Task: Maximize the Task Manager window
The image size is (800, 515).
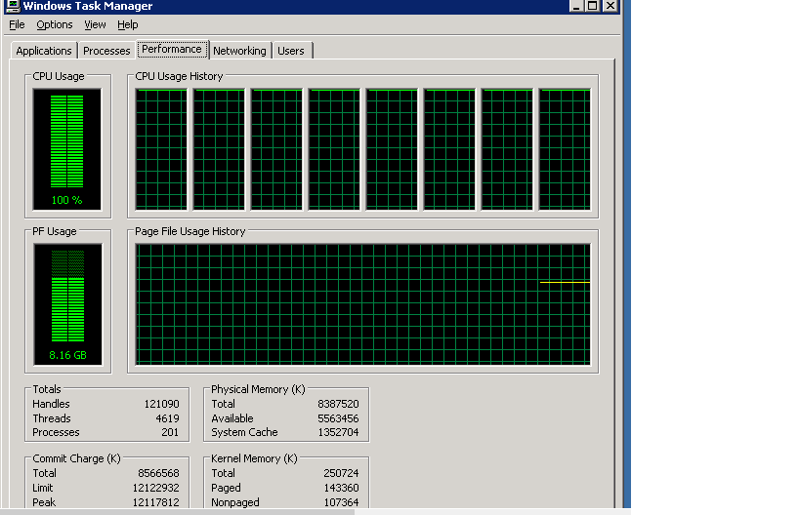Action: click(x=592, y=6)
